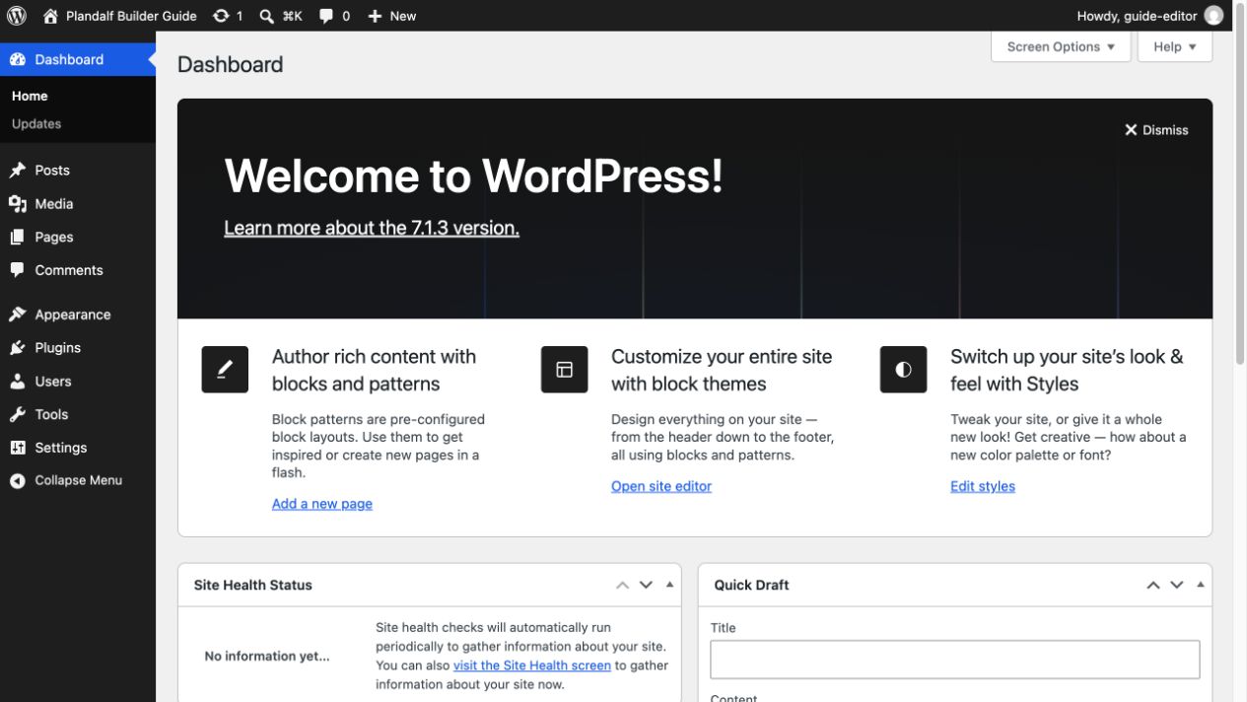Click the Appearance brush icon
This screenshot has height=702, width=1247.
18,315
